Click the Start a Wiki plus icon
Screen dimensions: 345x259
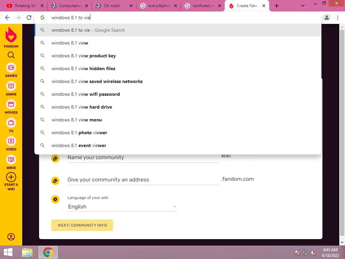pyautogui.click(x=11, y=177)
